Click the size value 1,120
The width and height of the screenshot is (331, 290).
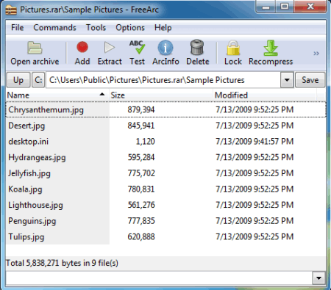[145, 142]
